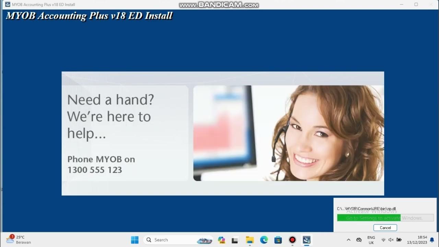
Task: Open battery status tray icon
Action: coord(399,240)
